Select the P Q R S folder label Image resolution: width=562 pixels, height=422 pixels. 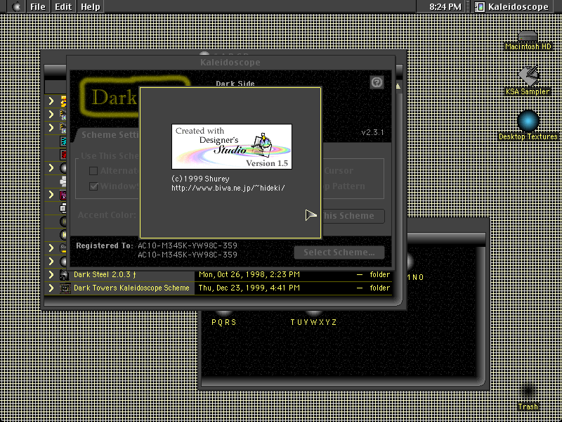pos(224,322)
